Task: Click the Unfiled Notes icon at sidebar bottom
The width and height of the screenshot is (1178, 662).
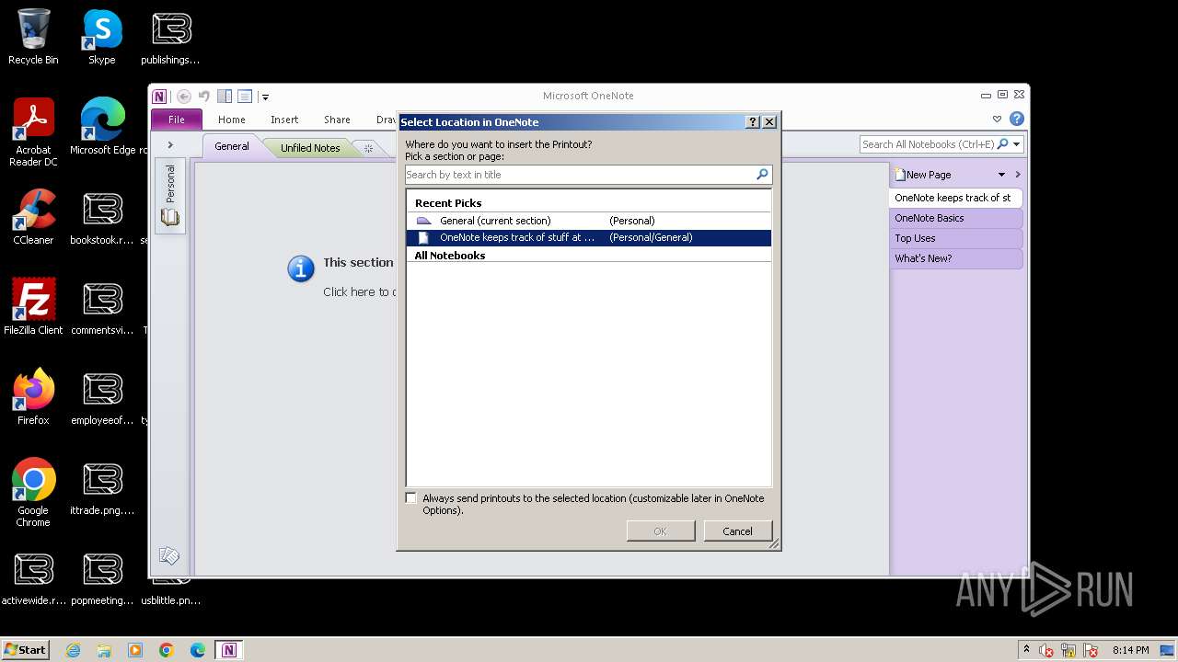Action: point(168,555)
